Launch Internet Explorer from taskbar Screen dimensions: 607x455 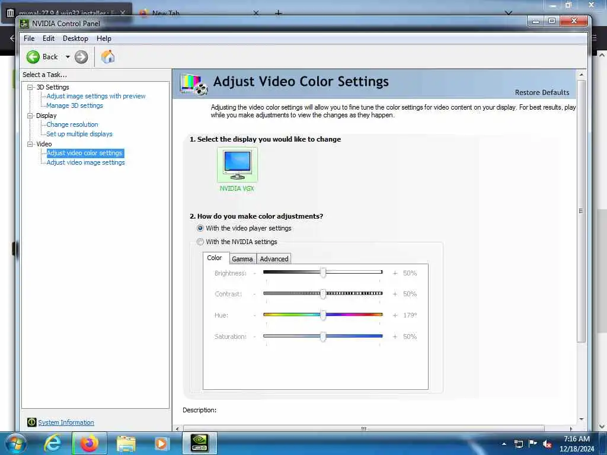(52, 443)
